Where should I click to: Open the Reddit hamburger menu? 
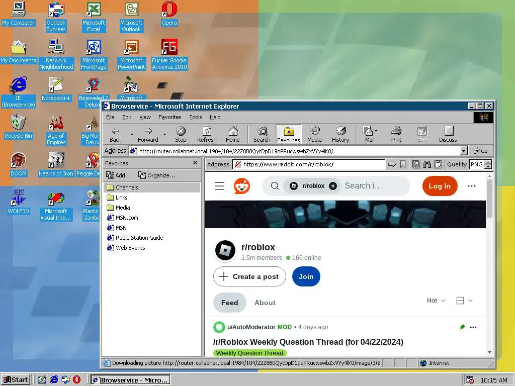click(220, 186)
